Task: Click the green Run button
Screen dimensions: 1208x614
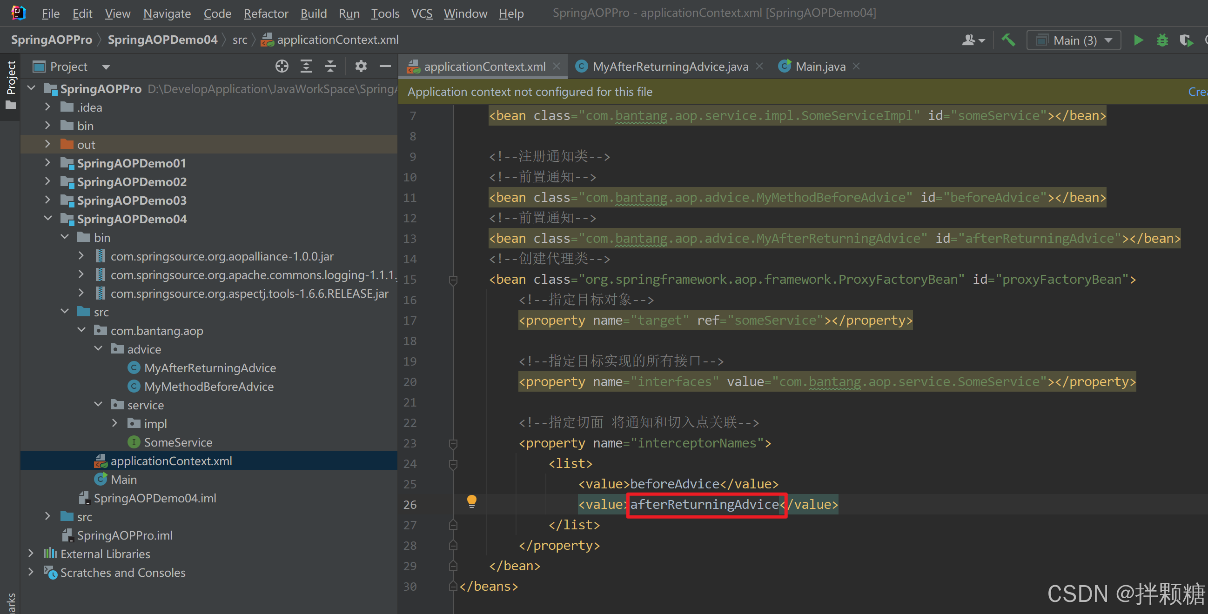Action: point(1138,40)
